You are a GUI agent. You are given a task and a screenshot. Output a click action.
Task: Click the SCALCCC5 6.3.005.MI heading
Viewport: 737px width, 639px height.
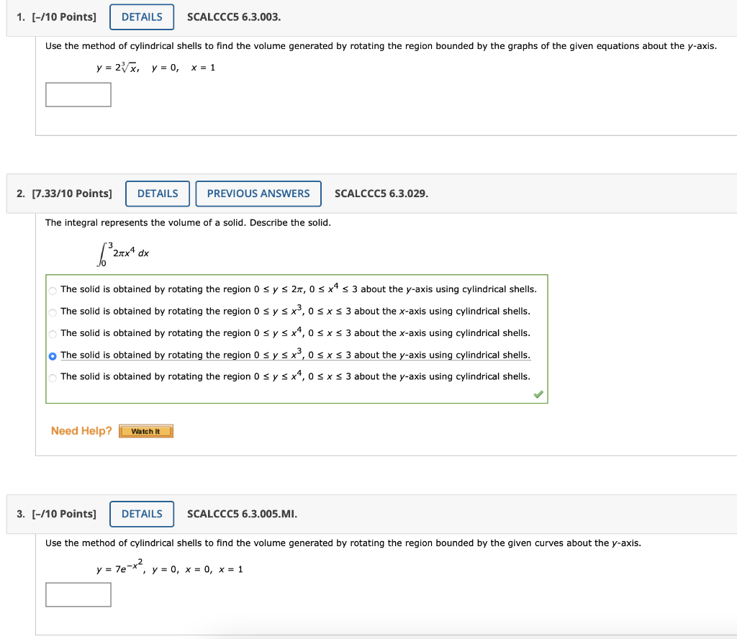point(241,514)
